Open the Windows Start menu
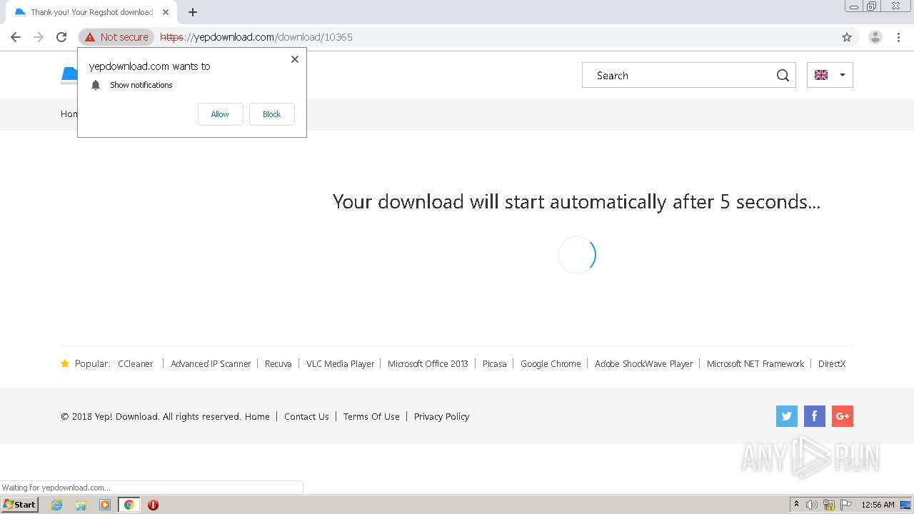The width and height of the screenshot is (914, 514). (20, 505)
